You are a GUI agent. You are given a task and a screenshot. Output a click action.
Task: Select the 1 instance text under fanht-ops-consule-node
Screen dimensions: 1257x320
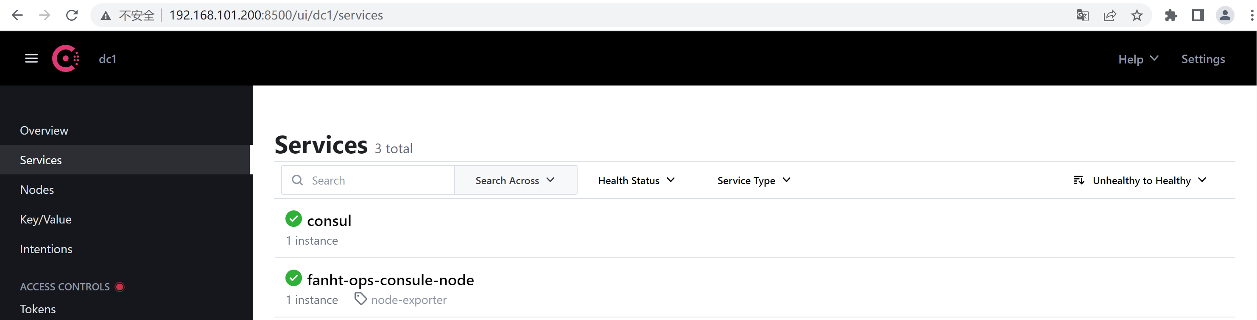point(312,300)
